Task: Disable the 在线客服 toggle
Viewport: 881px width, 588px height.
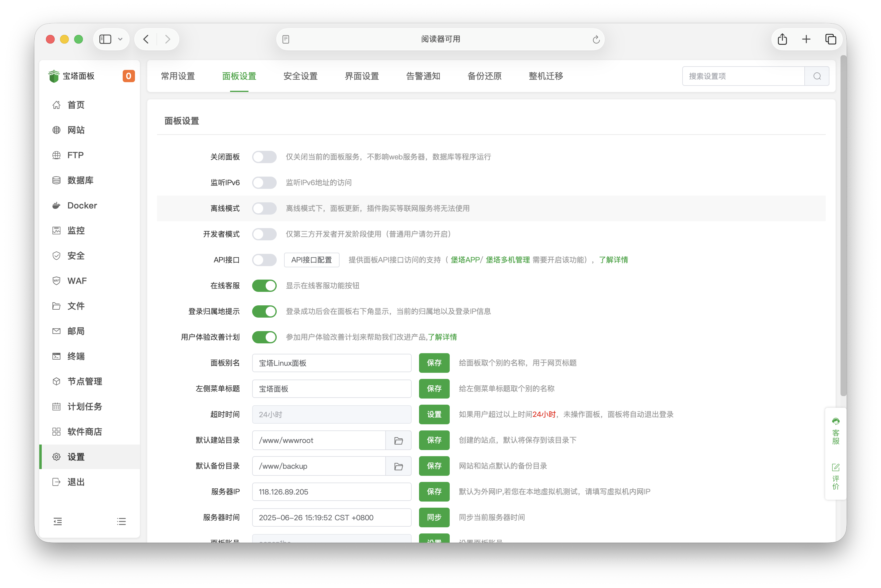Action: 264,285
